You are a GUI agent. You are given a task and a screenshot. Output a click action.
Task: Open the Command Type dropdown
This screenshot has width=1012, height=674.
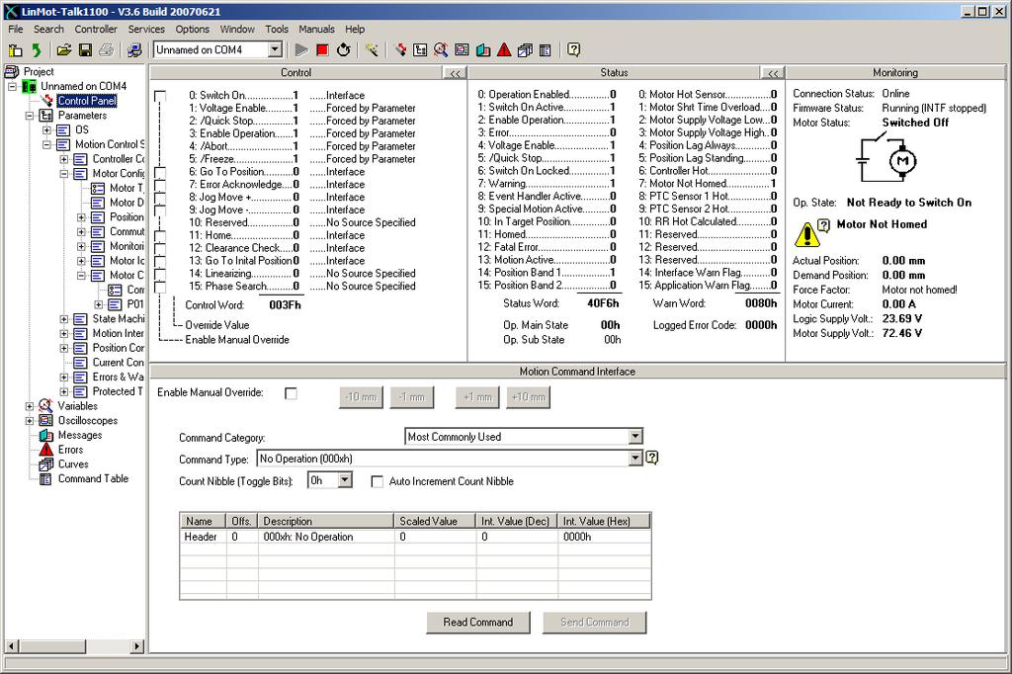coord(635,459)
